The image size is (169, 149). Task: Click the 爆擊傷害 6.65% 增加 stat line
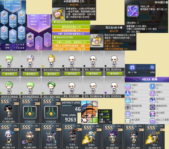click(136, 26)
